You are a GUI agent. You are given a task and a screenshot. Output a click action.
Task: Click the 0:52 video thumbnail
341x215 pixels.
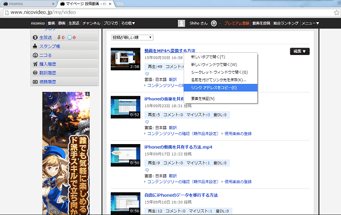pyautogui.click(x=126, y=107)
